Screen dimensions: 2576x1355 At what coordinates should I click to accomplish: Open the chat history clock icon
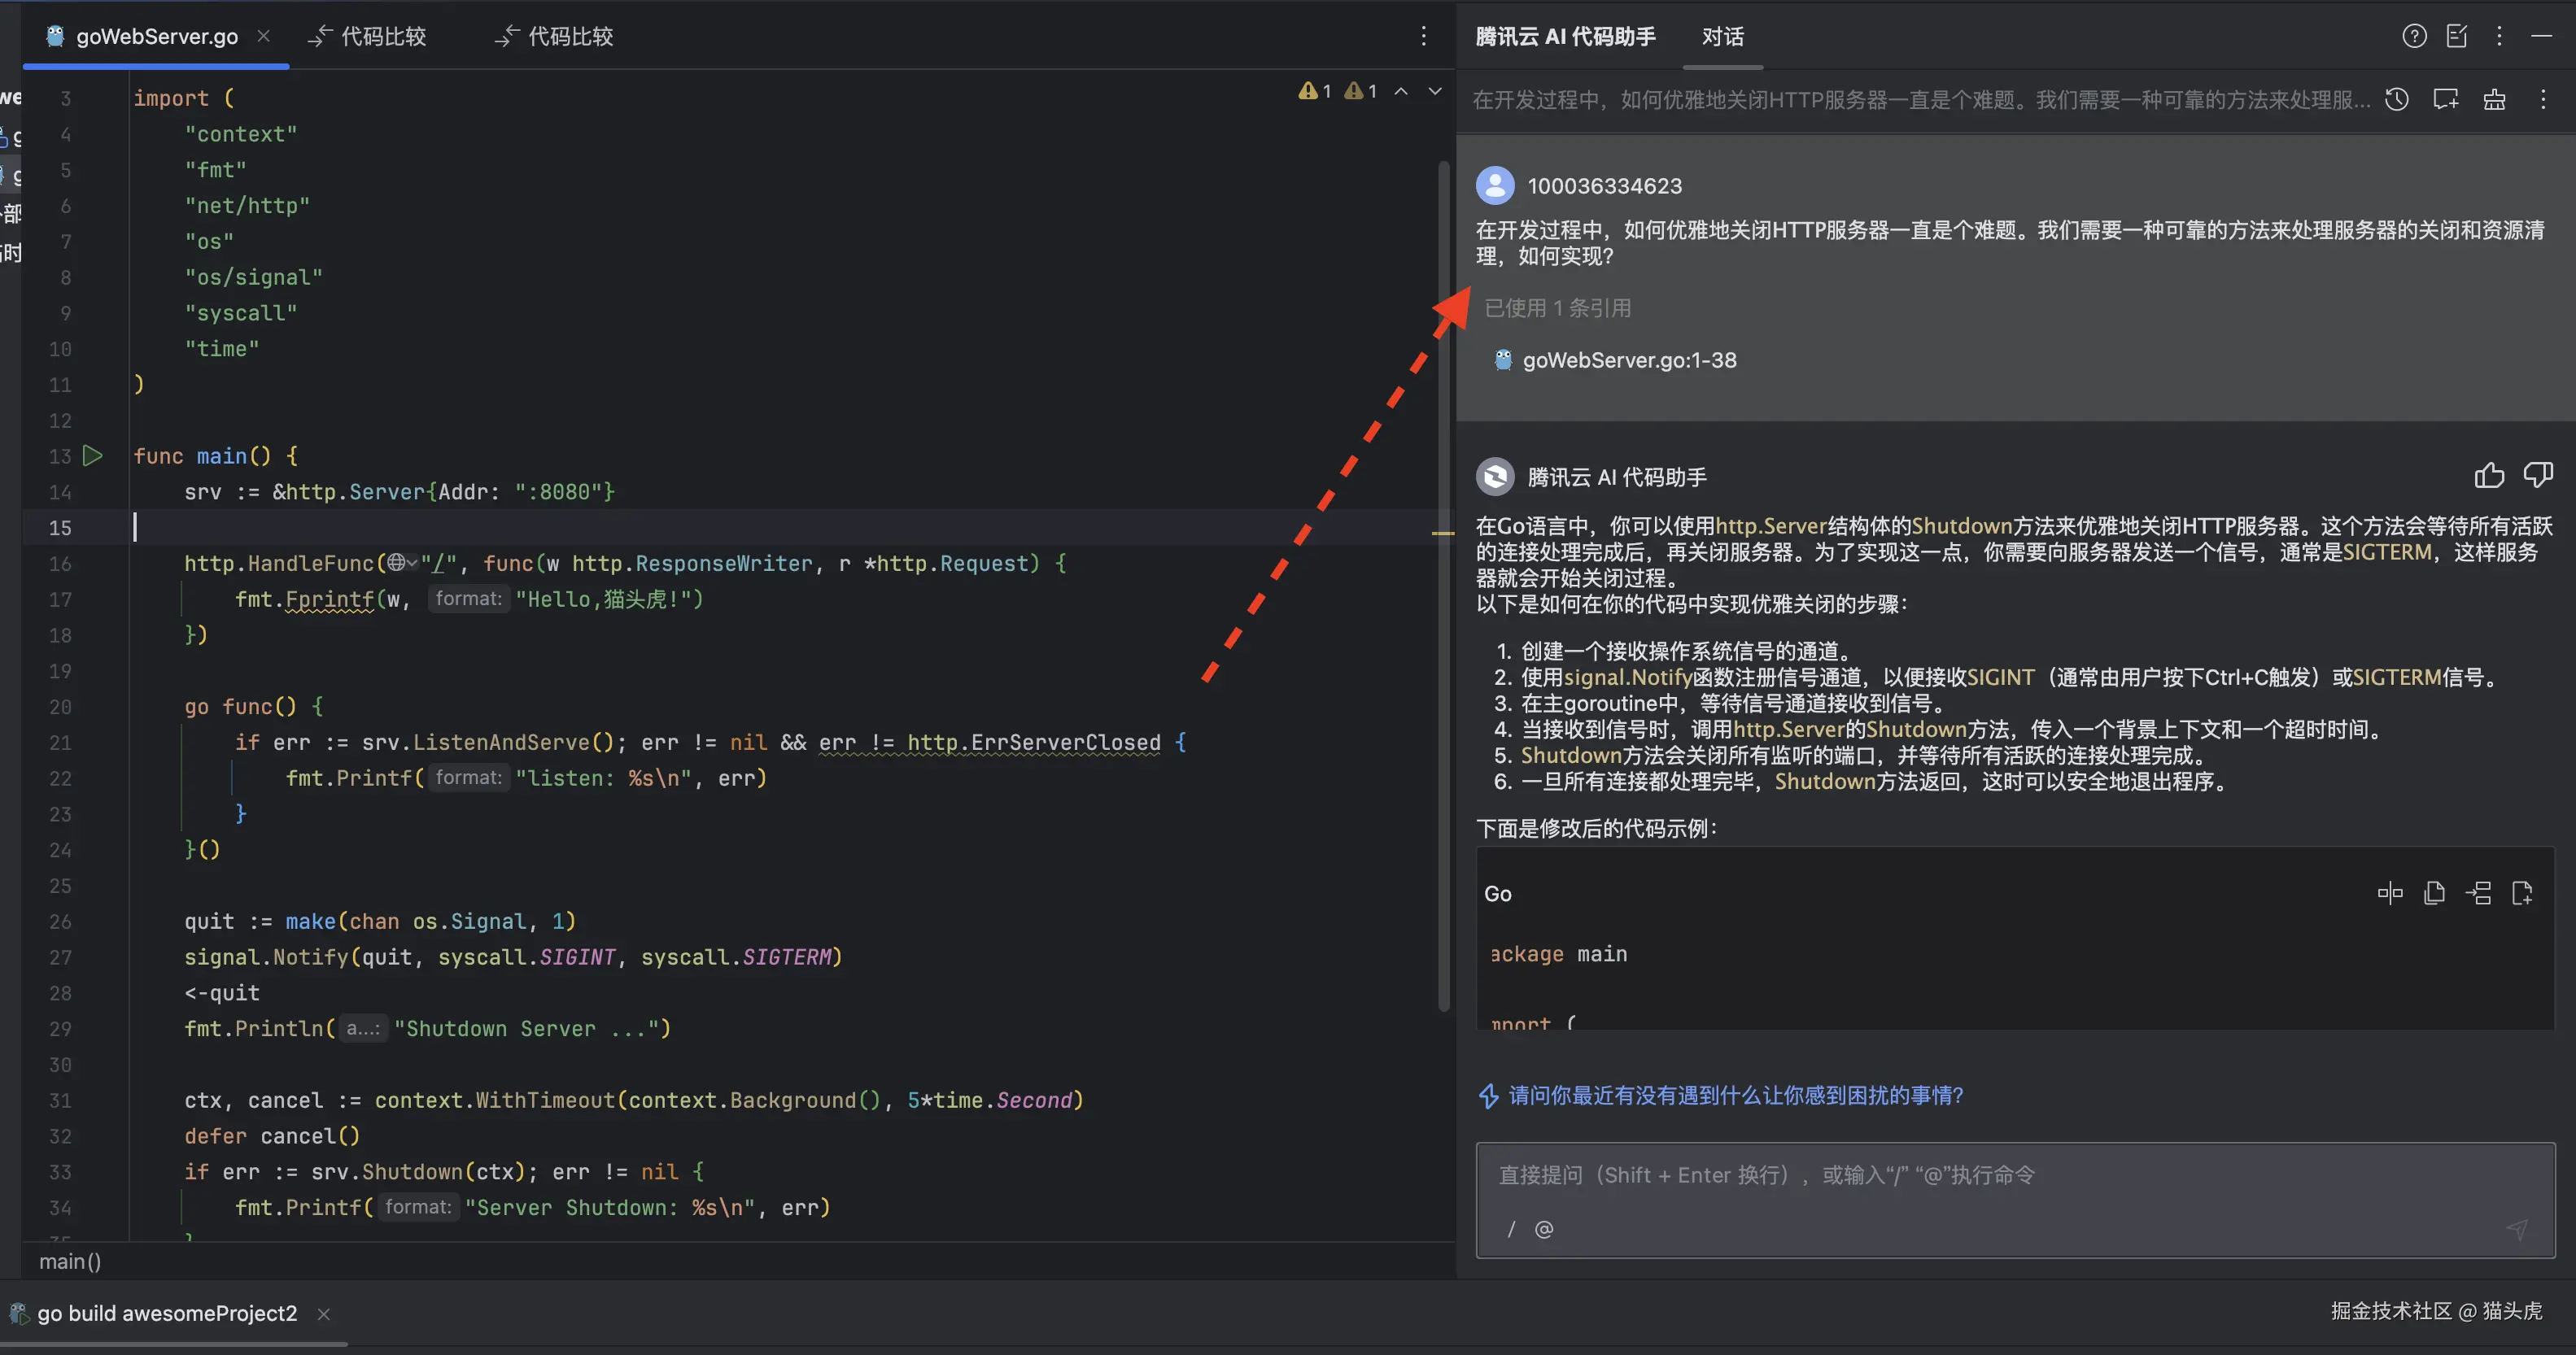[2396, 99]
